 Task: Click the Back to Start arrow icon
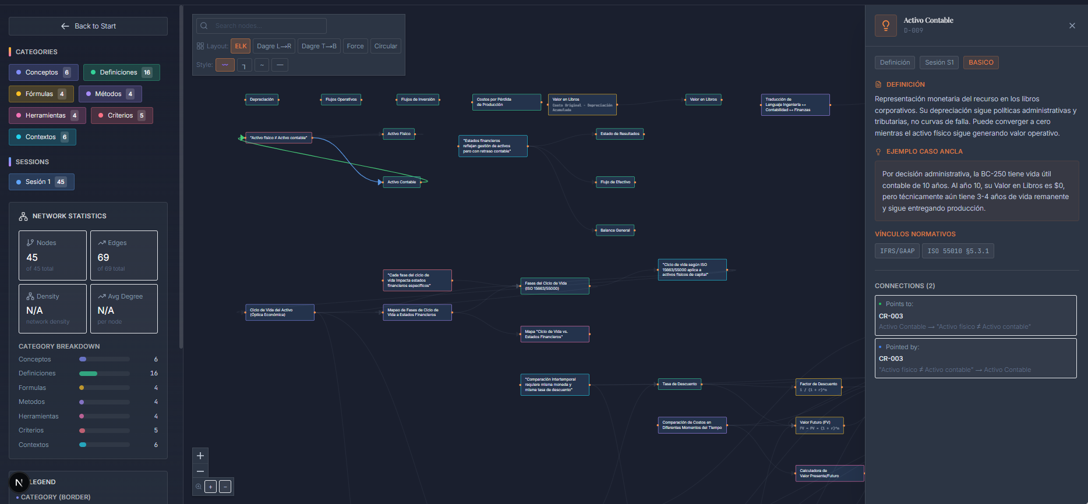[65, 26]
